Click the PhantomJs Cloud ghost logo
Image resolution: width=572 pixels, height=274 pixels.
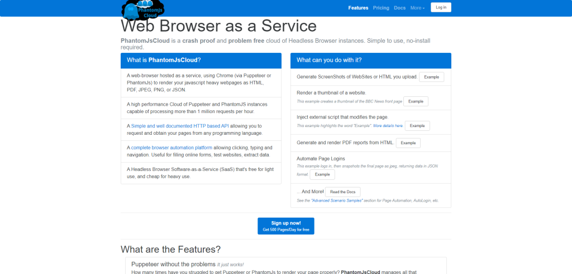coord(142,10)
